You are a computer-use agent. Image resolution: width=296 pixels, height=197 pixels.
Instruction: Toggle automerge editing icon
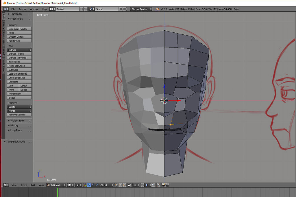point(158,185)
